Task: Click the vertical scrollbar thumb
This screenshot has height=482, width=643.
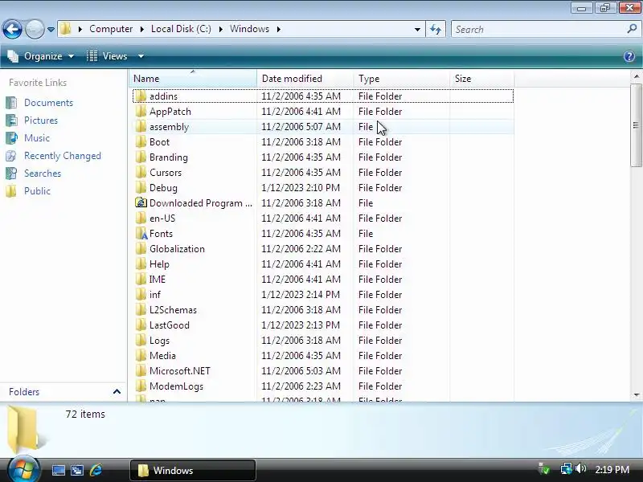Action: pos(637,125)
